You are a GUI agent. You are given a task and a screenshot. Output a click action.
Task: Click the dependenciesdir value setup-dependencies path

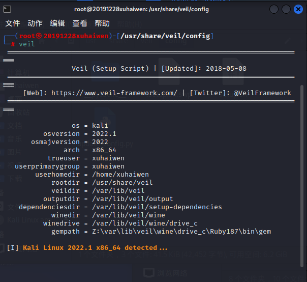pyautogui.click(x=157, y=207)
